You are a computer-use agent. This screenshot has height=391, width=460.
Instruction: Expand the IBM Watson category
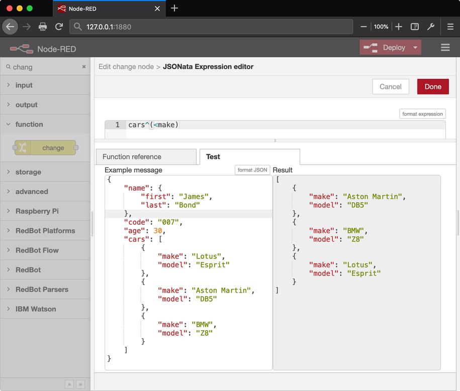[45, 309]
